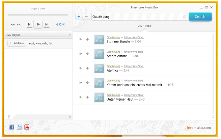Screen dimensions: 221x139
Task: Open Freemake Twitter page
Action: (19, 127)
